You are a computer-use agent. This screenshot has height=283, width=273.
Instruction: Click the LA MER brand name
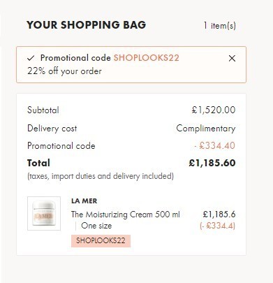(x=84, y=201)
